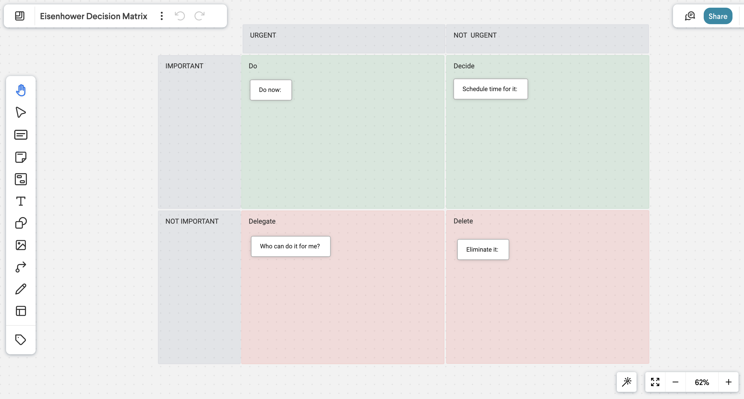The width and height of the screenshot is (744, 399).
Task: Click the Share button
Action: 718,16
